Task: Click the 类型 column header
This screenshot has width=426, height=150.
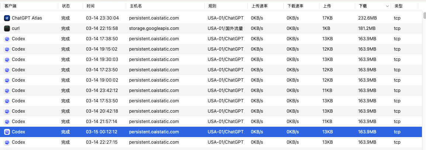Action: coord(399,6)
